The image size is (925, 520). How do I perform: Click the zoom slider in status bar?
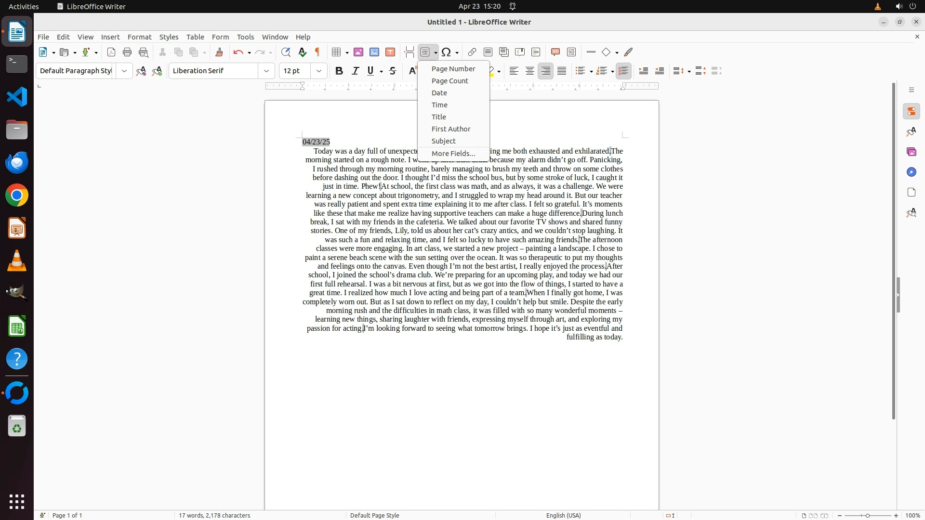pos(867,515)
